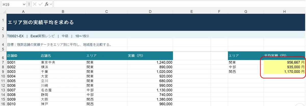Select column D header
This screenshot has width=306, height=106.
click(x=150, y=11)
